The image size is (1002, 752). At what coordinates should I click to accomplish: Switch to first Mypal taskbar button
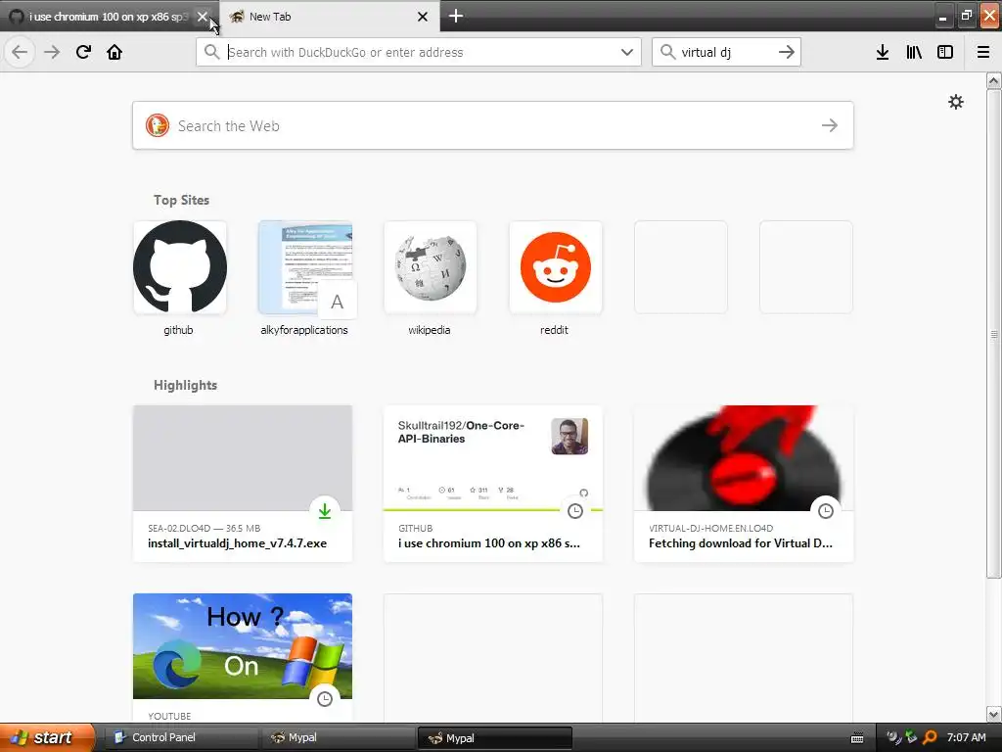(x=339, y=737)
